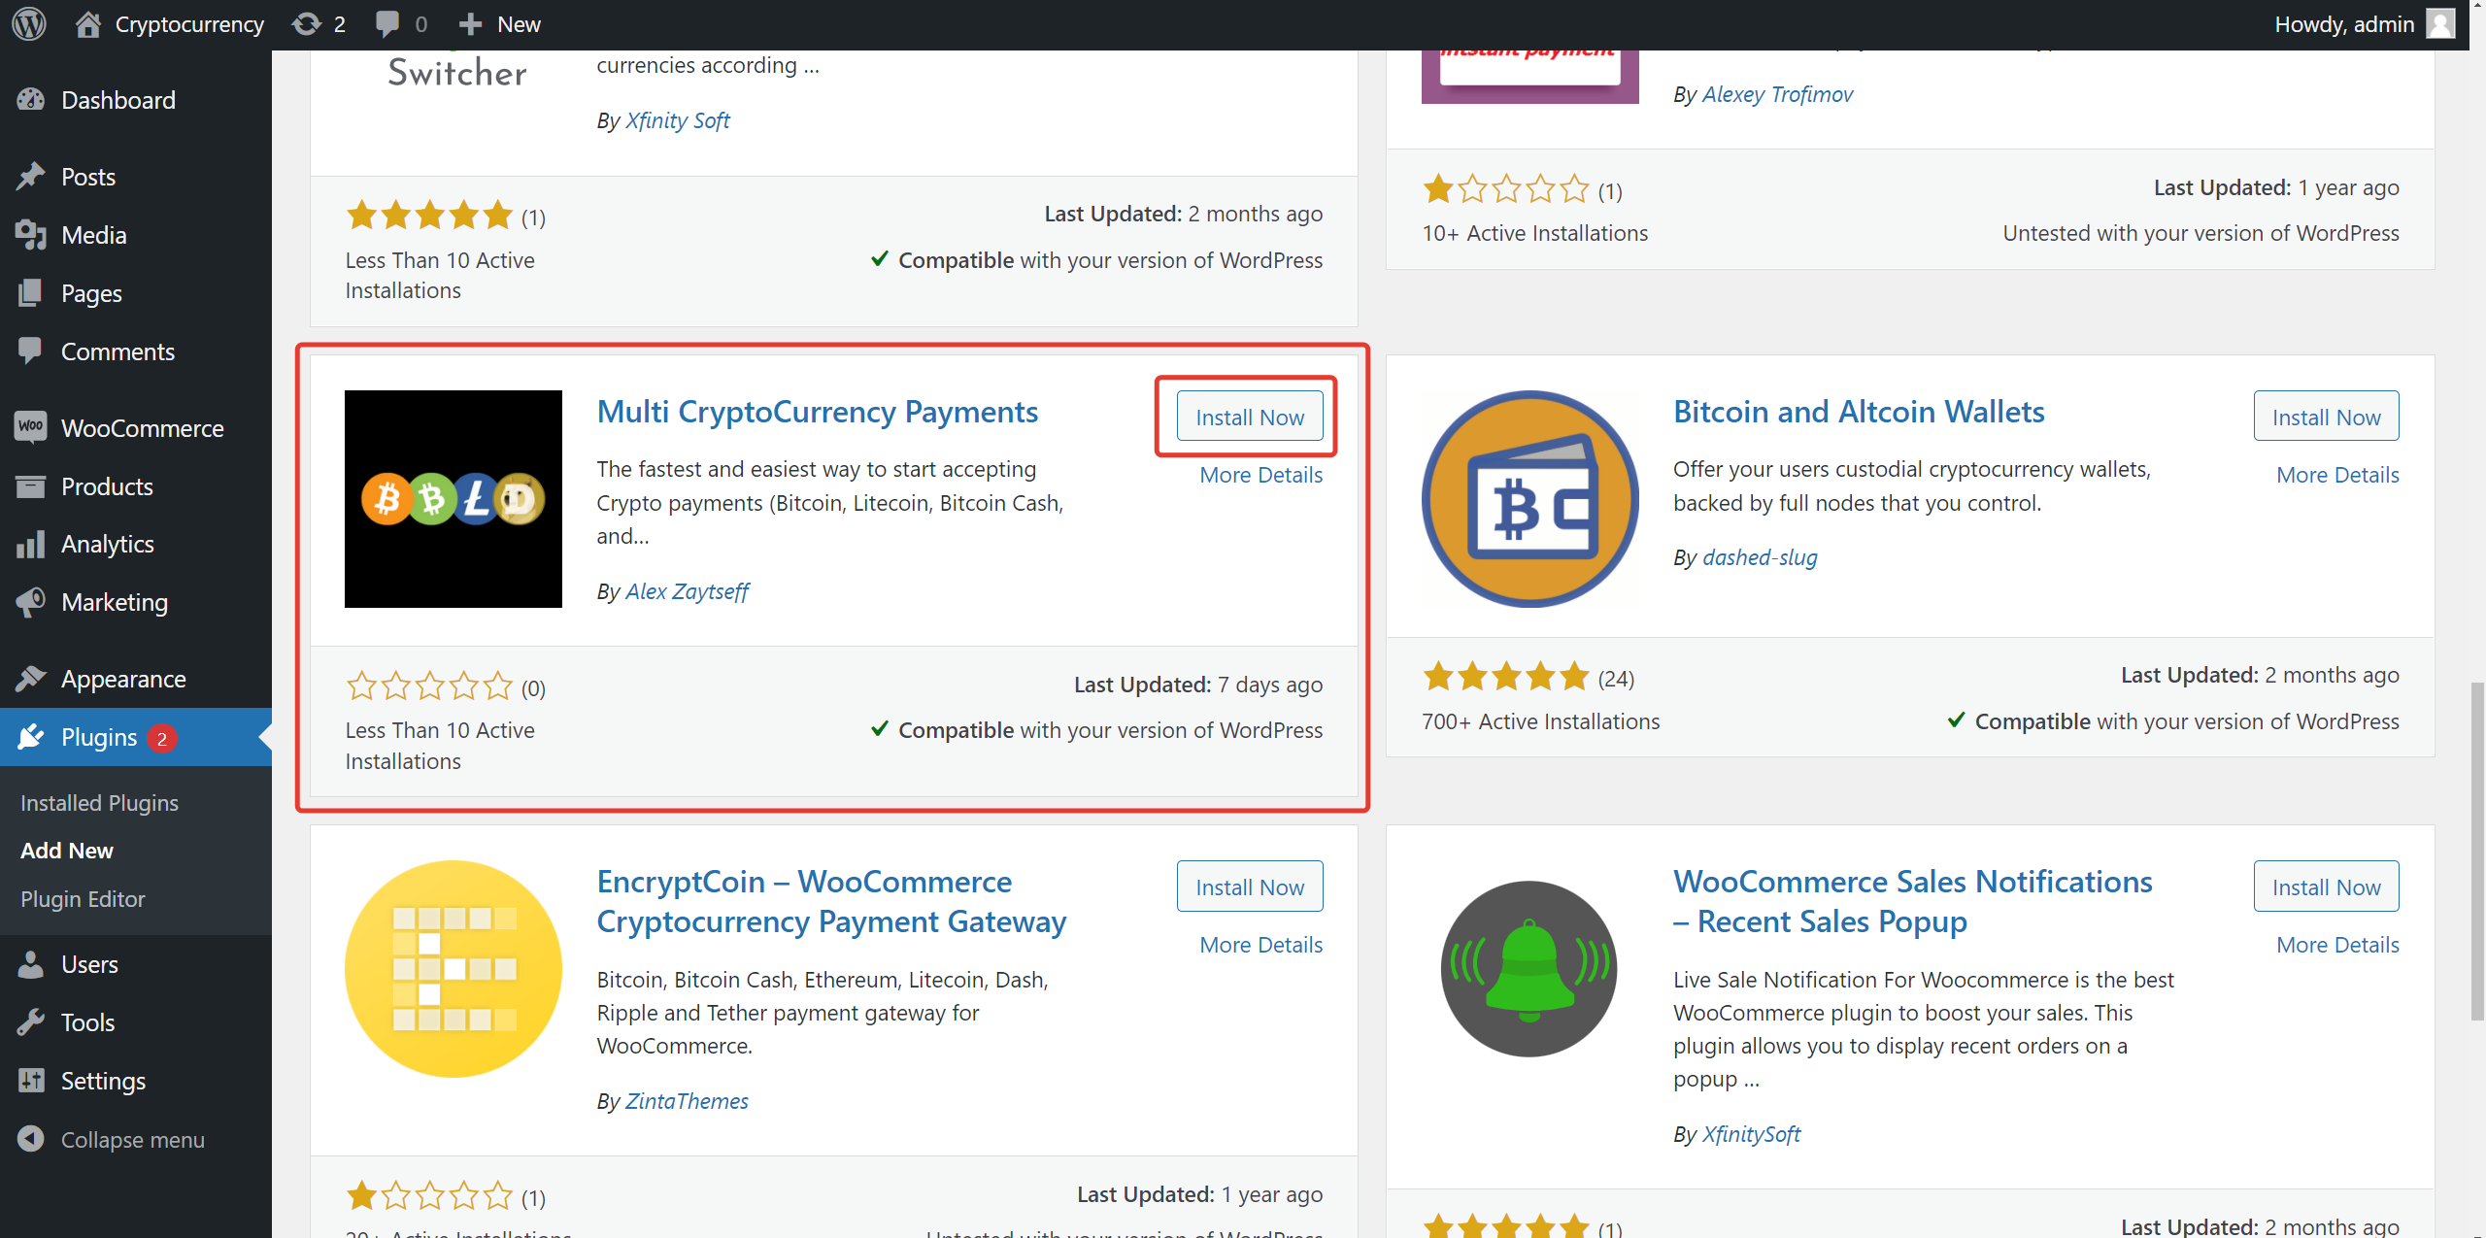The width and height of the screenshot is (2486, 1238).
Task: Click the EncryptCoin yellow logo thumbnail
Action: (x=454, y=969)
